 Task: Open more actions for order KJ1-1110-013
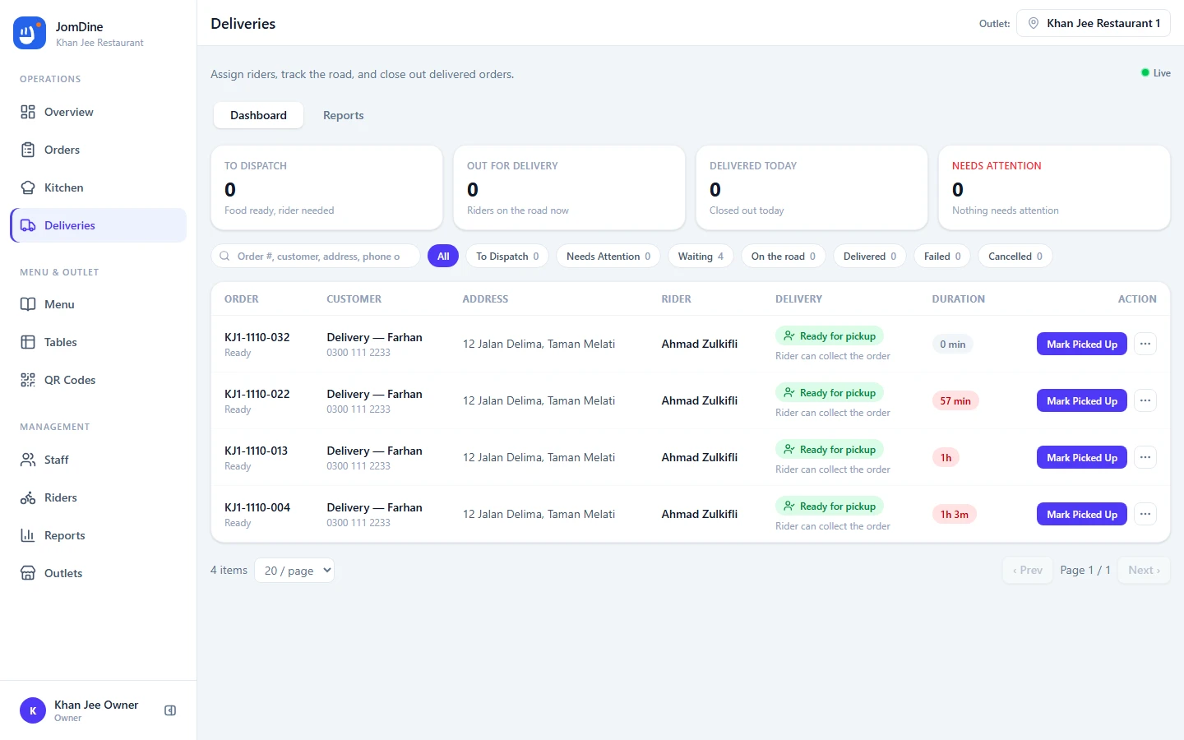(x=1145, y=457)
